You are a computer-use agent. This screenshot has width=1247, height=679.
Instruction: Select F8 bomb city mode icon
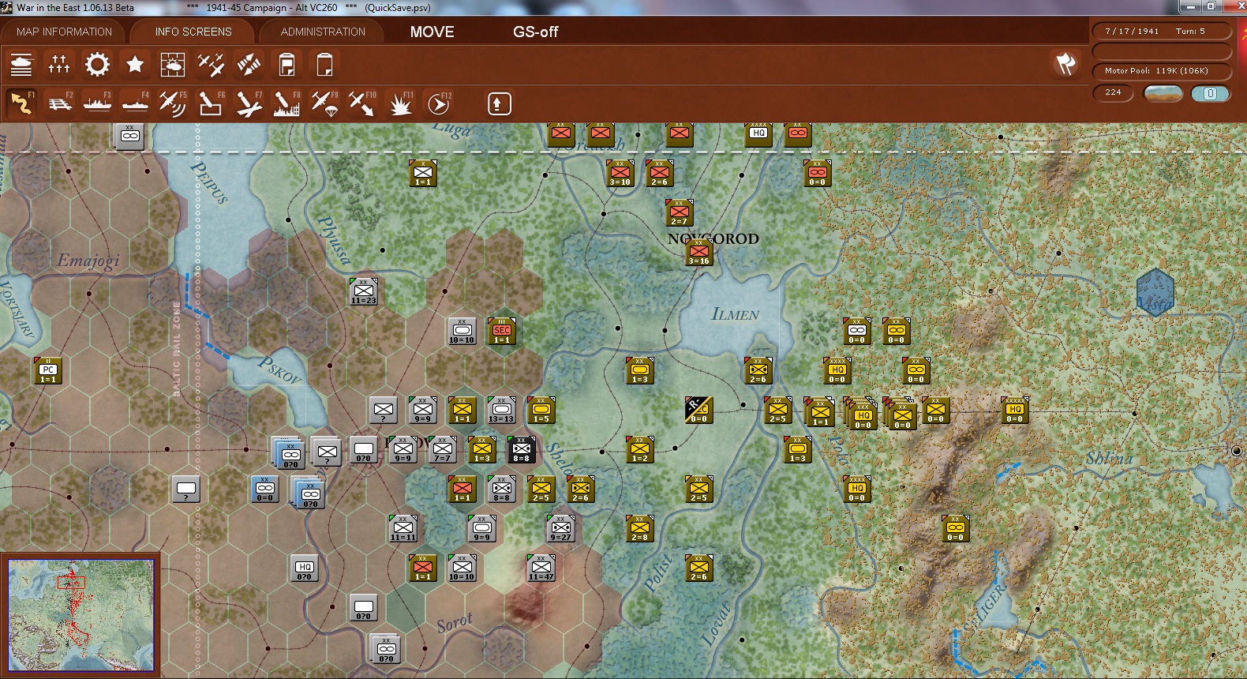tap(286, 103)
